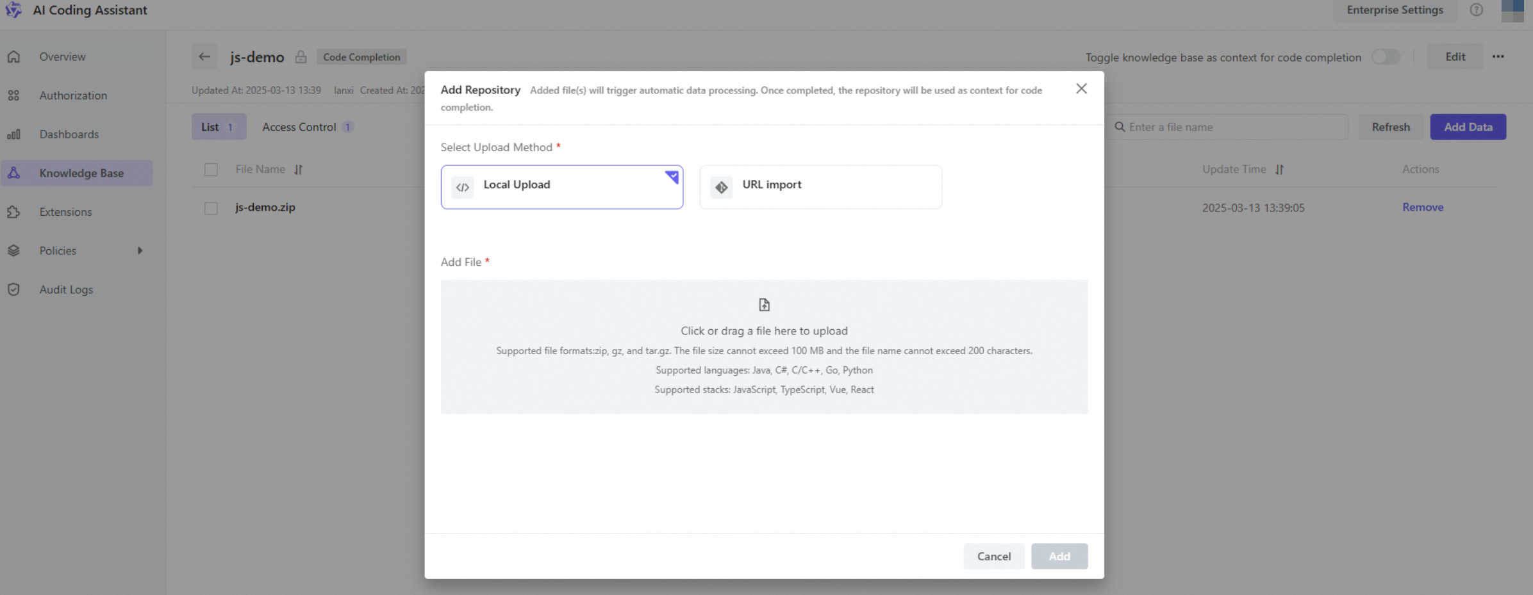
Task: Click the Audit Logs shield icon
Action: click(x=13, y=289)
